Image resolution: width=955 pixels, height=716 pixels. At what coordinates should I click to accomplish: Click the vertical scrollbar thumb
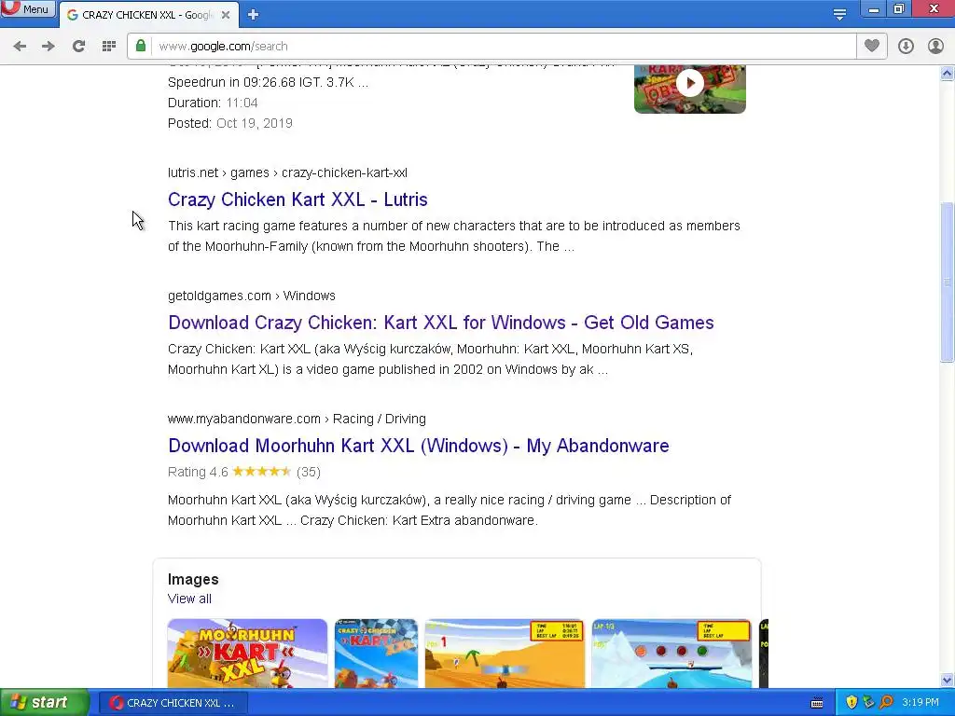point(948,282)
